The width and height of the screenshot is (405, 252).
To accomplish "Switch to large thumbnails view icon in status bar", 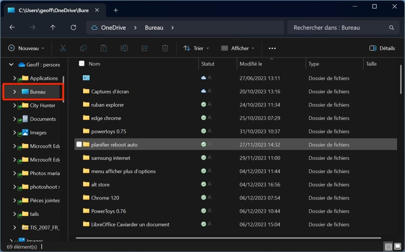I will coord(398,247).
